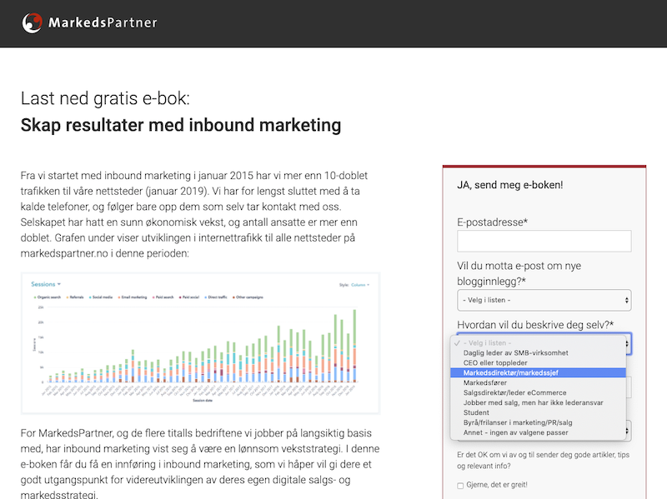Click the 'Other campaigns' chart legend item

coord(248,297)
